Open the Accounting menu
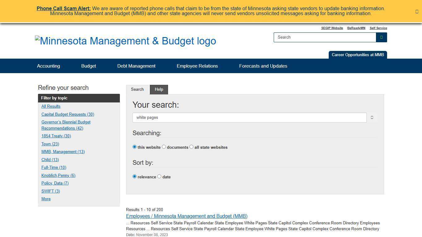422x237 pixels. click(x=48, y=66)
